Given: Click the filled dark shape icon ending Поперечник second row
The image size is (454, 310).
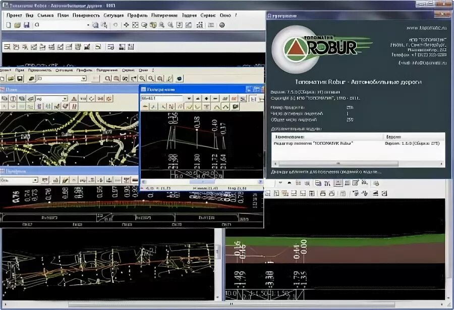Looking at the screenshot, I should click(x=236, y=107).
